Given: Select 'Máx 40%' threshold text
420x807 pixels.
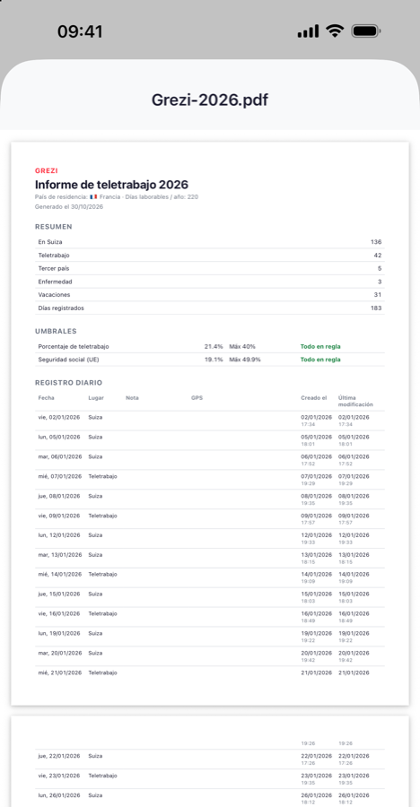Looking at the screenshot, I should 242,347.
